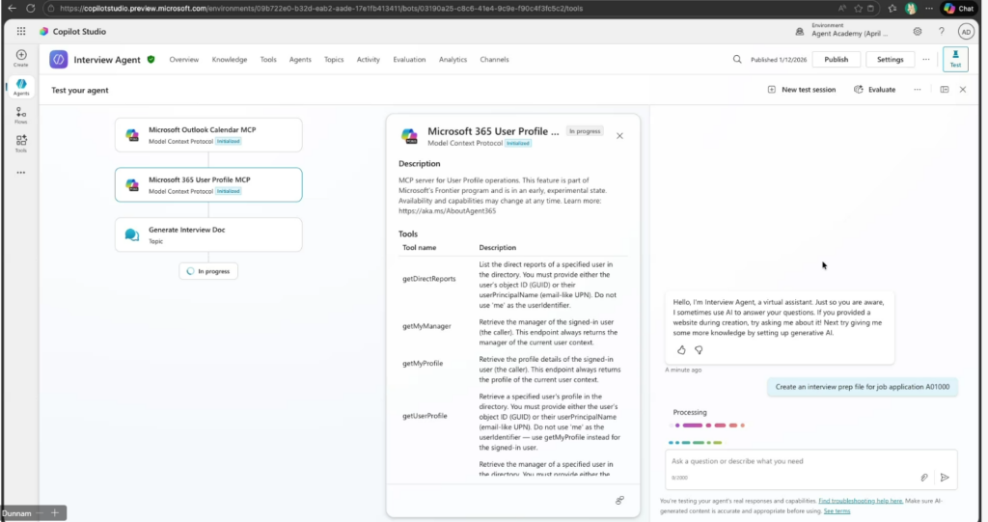The image size is (988, 522).
Task: Open the Analytics tab
Action: 453,60
